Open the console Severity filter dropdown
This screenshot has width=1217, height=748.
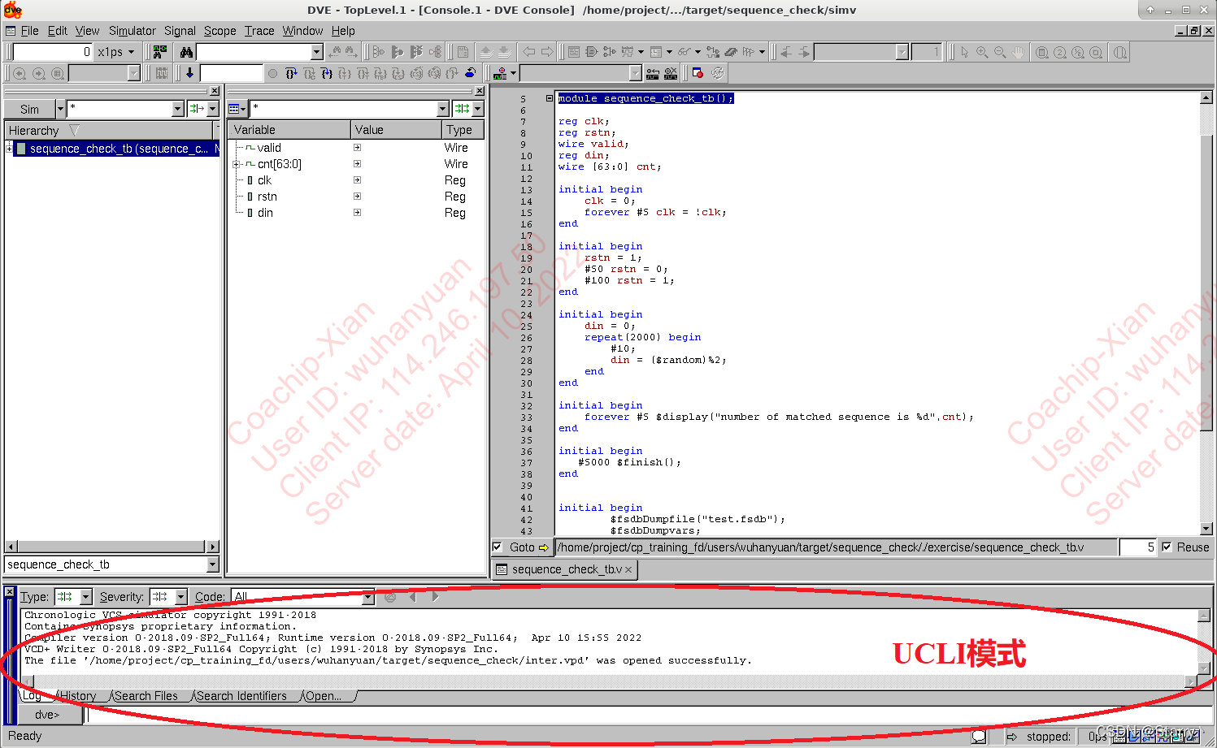[181, 597]
